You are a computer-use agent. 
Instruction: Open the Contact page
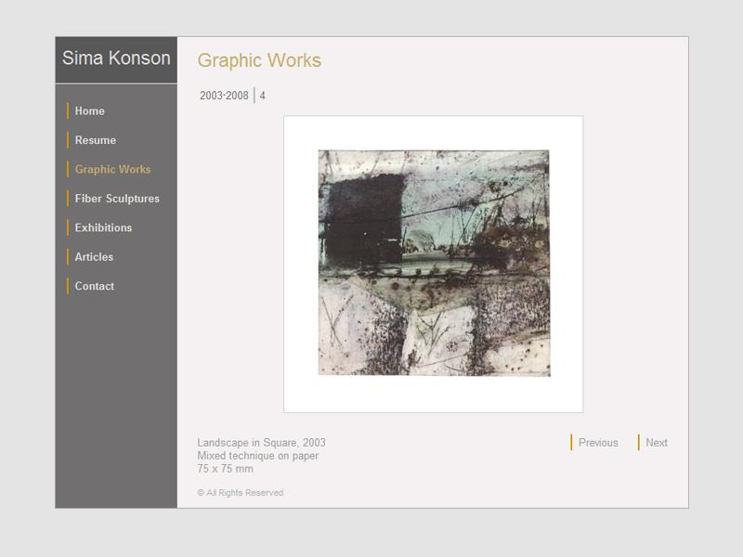point(95,286)
